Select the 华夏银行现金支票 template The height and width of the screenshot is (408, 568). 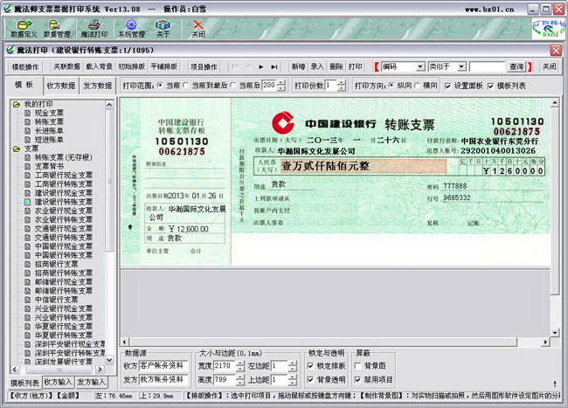[x=64, y=326]
